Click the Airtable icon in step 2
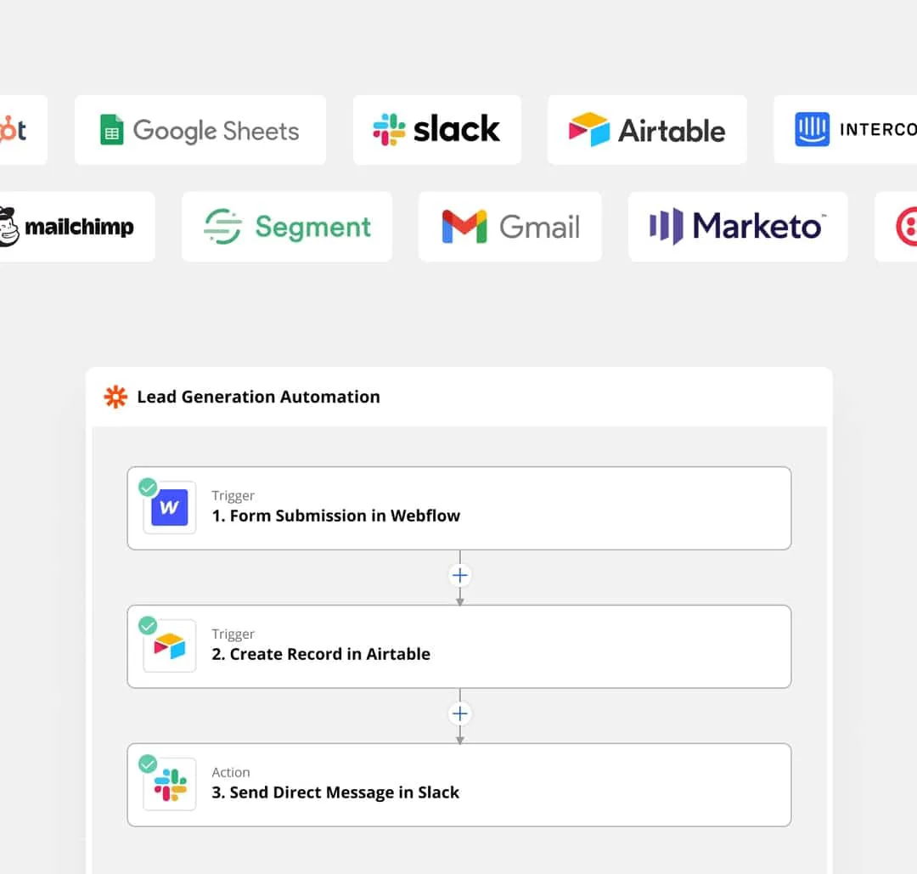Viewport: 917px width, 874px height. coord(170,646)
